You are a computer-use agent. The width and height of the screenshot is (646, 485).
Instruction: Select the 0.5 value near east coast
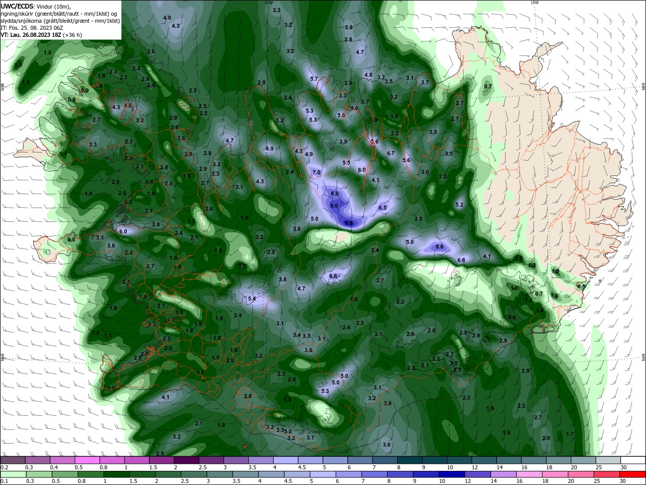(x=581, y=286)
